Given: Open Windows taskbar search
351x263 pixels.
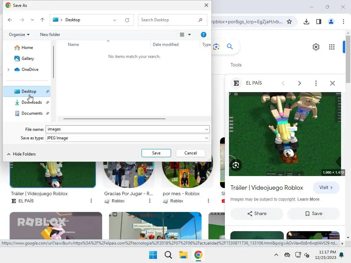Looking at the screenshot, I should (x=168, y=255).
